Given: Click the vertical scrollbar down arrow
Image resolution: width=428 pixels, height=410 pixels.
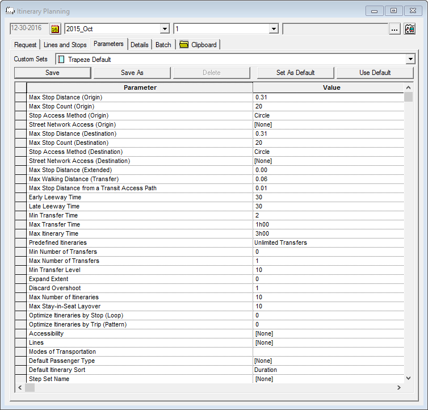Looking at the screenshot, I should click(408, 378).
